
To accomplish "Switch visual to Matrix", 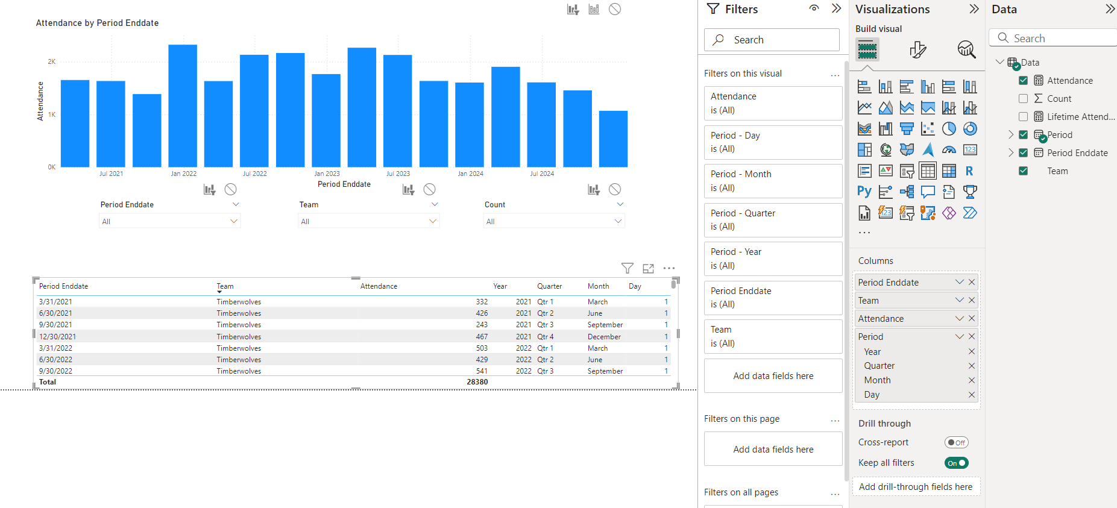I will (949, 171).
